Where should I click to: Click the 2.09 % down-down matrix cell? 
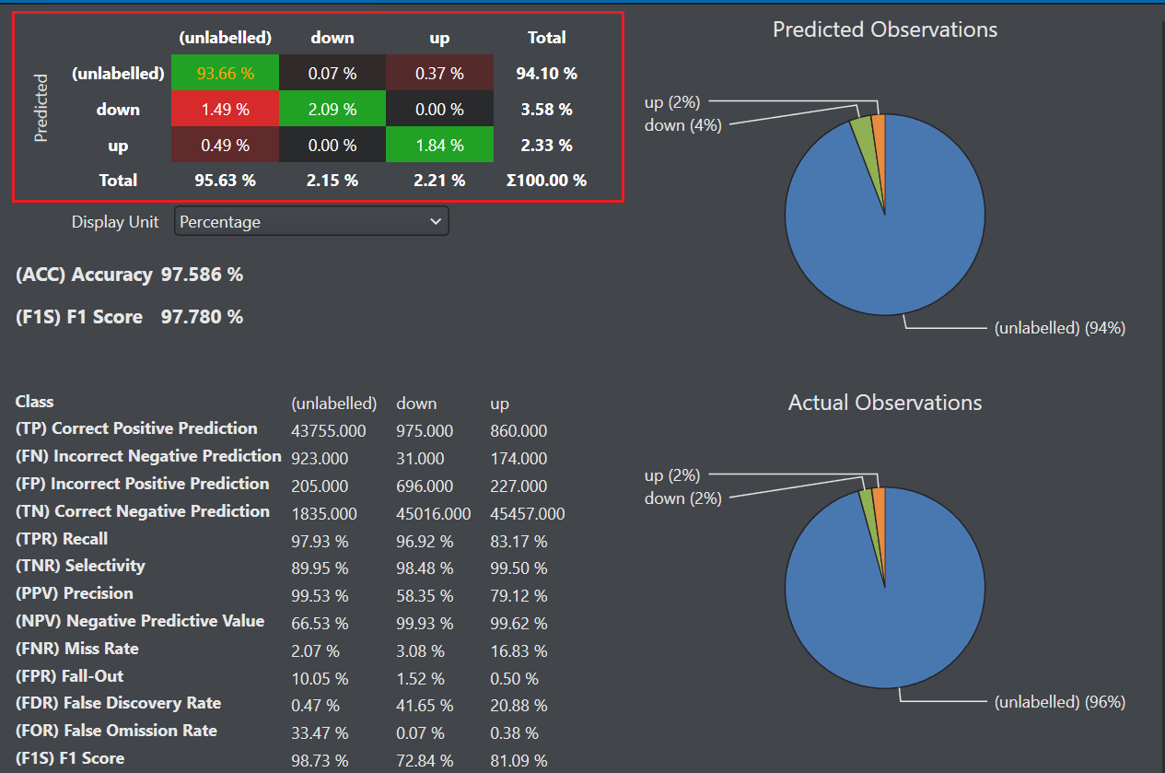332,109
